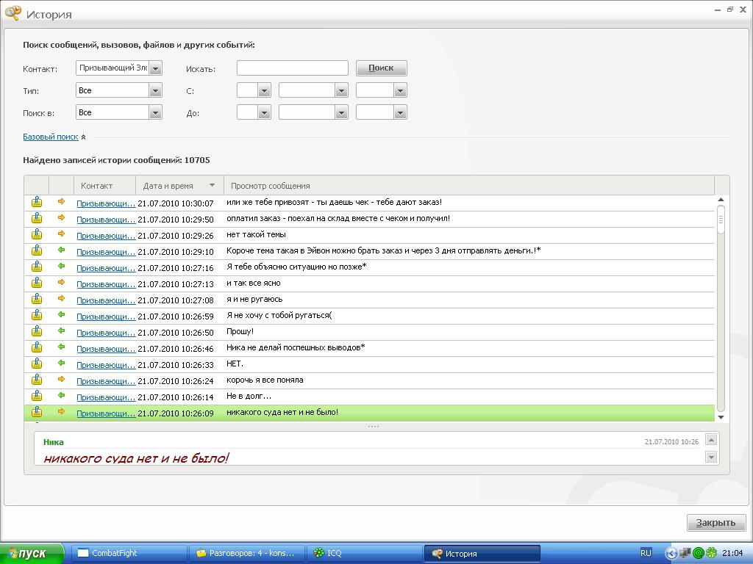Click message icon in row 10:26:33
This screenshot has width=753, height=564.
pyautogui.click(x=37, y=364)
